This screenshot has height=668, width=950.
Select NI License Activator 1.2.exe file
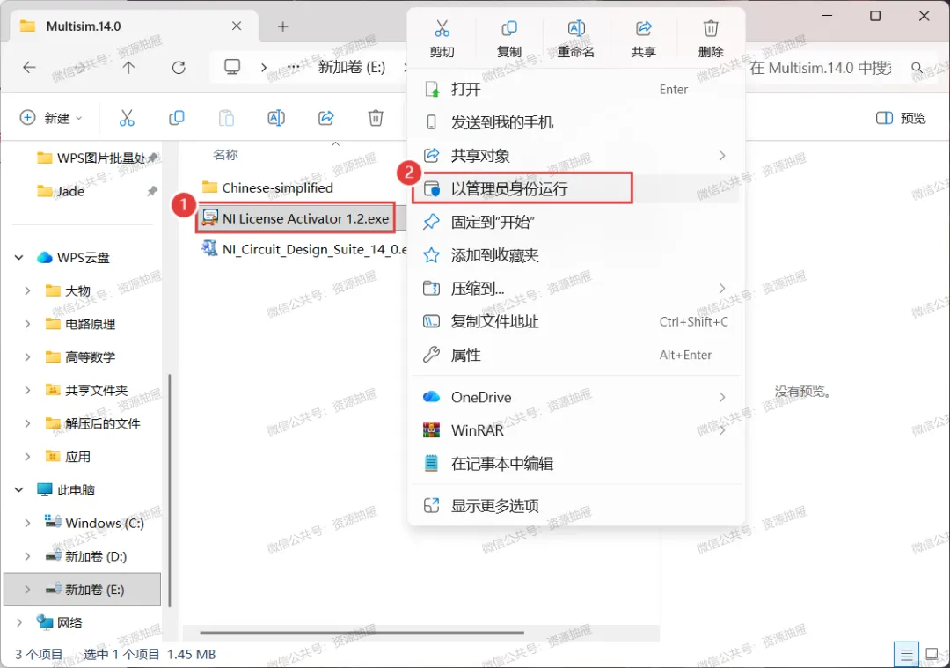(x=296, y=219)
